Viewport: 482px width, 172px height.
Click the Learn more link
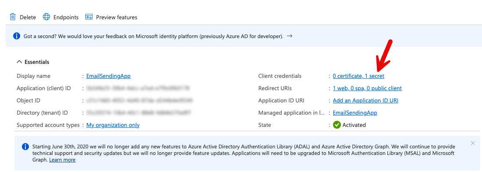click(x=62, y=160)
